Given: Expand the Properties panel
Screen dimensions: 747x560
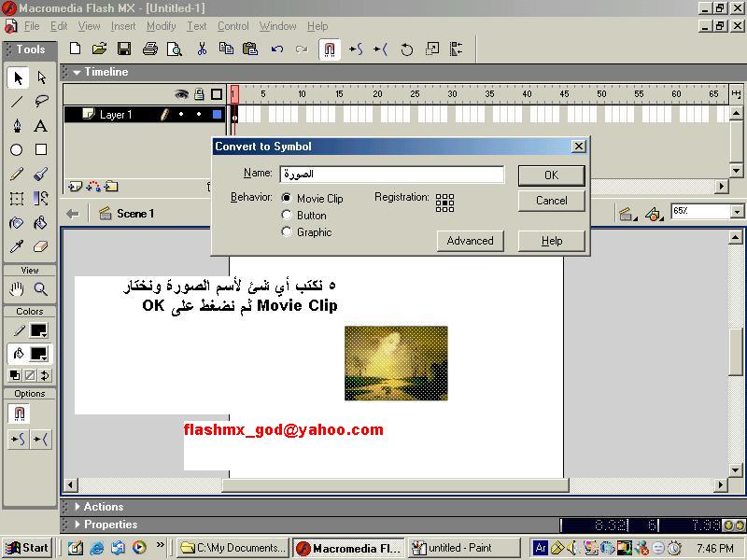Looking at the screenshot, I should tap(78, 525).
